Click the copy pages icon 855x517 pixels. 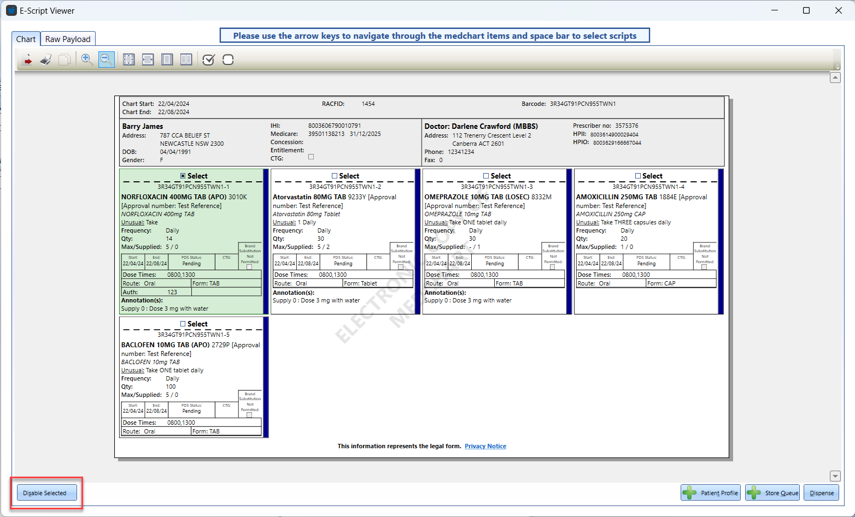pos(65,60)
